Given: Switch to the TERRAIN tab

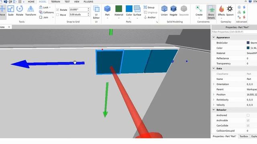Looking at the screenshot, I should click(55, 2).
